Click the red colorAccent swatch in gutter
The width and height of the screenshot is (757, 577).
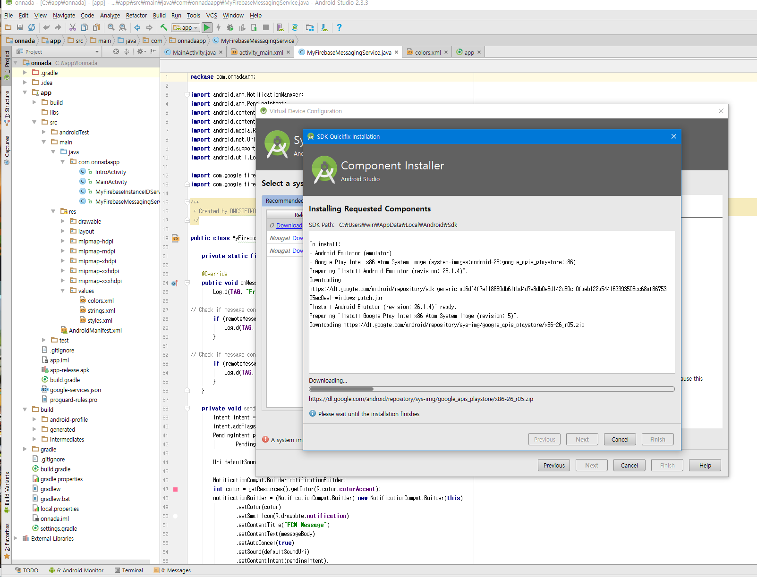point(176,489)
